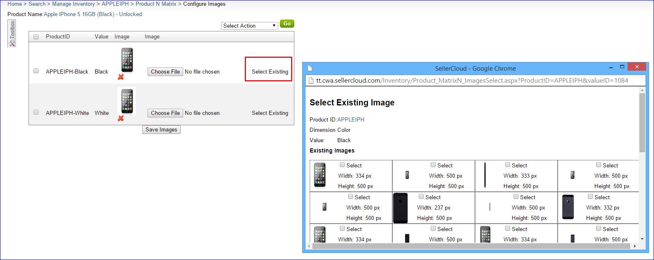
Task: Open product name Apple iPhone 5 link
Action: [x=93, y=14]
